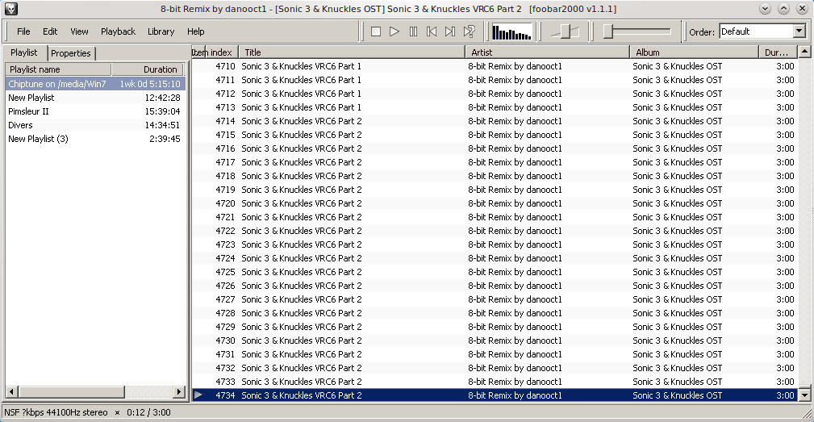Sort by the Artist column header
The width and height of the screenshot is (814, 422).
(x=547, y=52)
